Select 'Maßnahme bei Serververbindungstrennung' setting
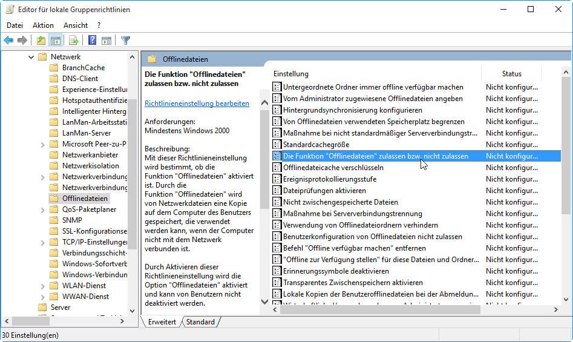The width and height of the screenshot is (573, 342). (x=353, y=214)
